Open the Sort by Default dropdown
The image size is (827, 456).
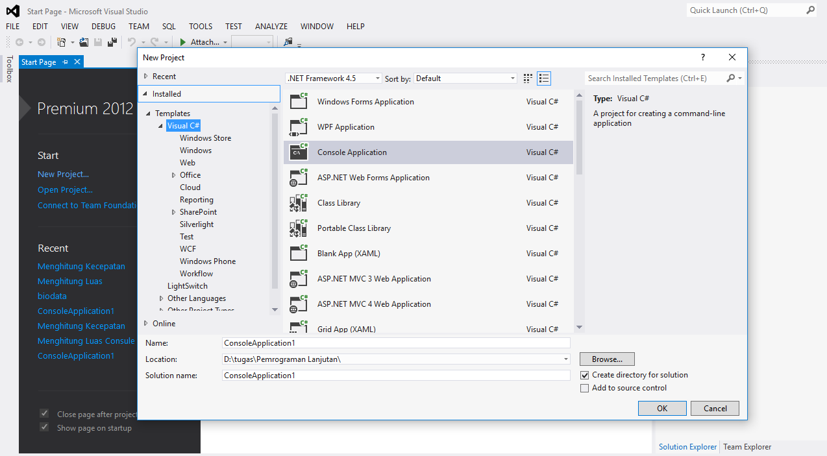tap(465, 78)
